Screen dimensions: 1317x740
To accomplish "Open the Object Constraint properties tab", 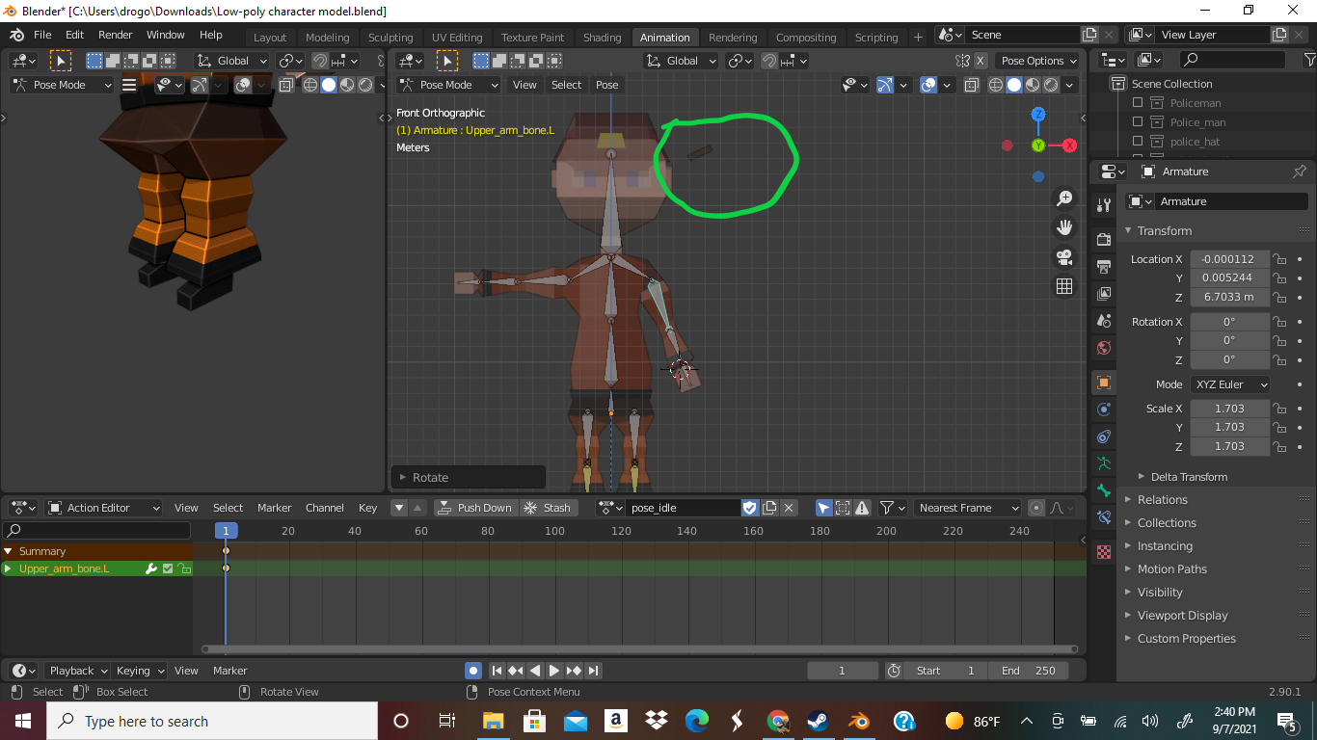I will pos(1104,436).
